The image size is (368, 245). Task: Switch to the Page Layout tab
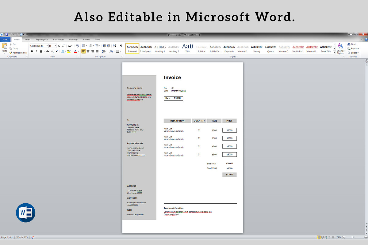coord(42,40)
